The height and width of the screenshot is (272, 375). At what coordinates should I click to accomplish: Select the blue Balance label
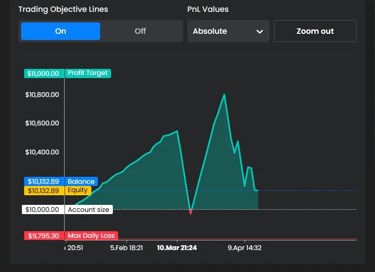point(81,182)
